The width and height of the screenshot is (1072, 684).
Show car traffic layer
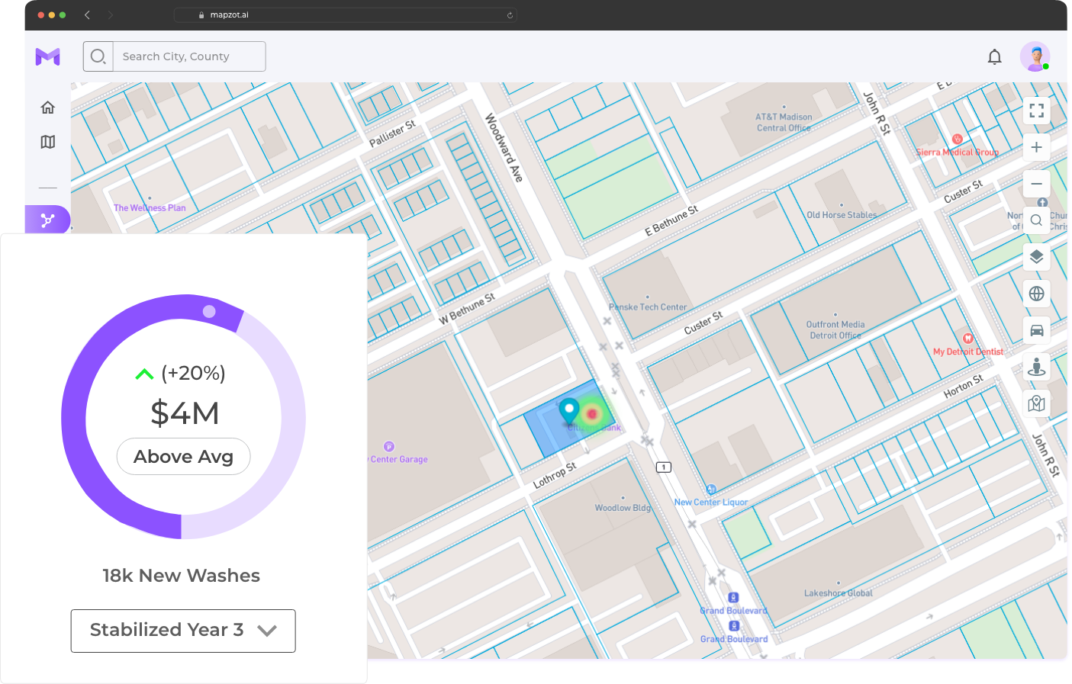[x=1036, y=330]
